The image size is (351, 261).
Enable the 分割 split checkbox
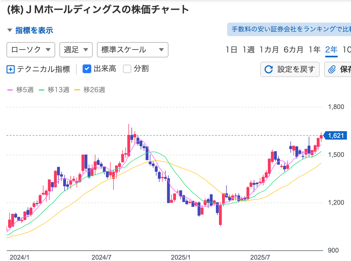pyautogui.click(x=127, y=69)
